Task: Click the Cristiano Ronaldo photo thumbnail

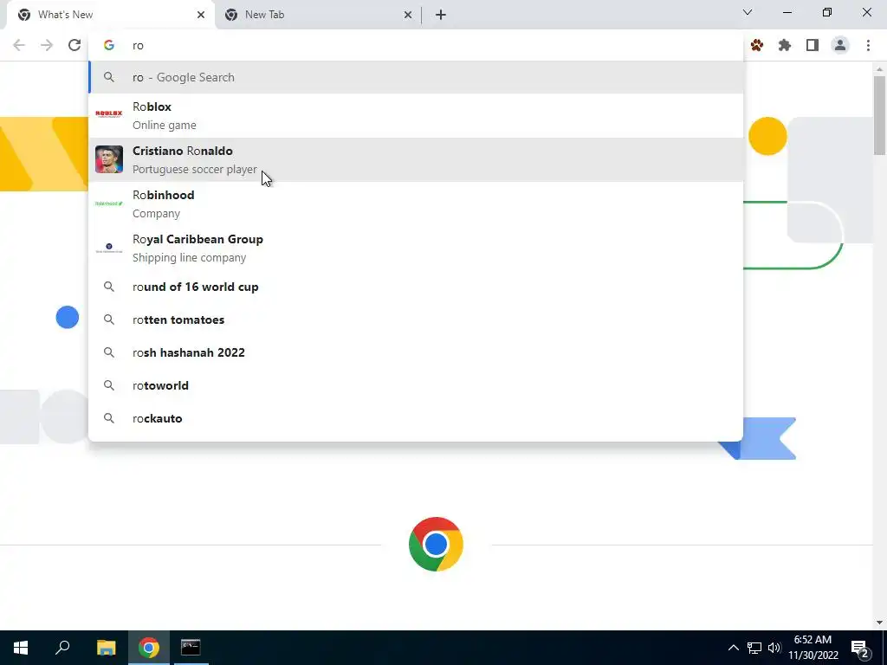Action: tap(108, 159)
